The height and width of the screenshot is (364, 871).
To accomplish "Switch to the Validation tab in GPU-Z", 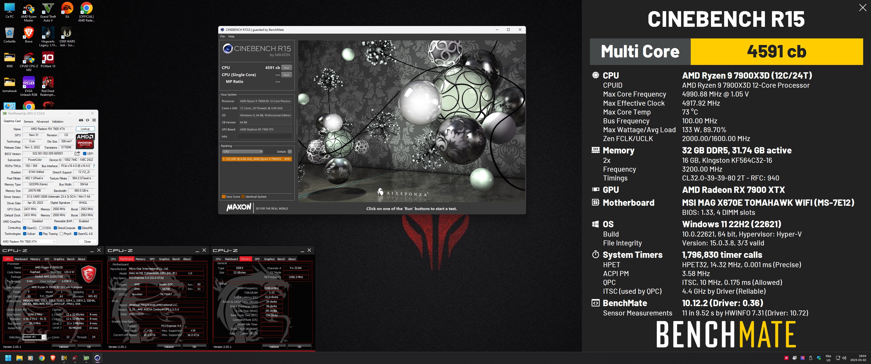I will click(x=57, y=122).
